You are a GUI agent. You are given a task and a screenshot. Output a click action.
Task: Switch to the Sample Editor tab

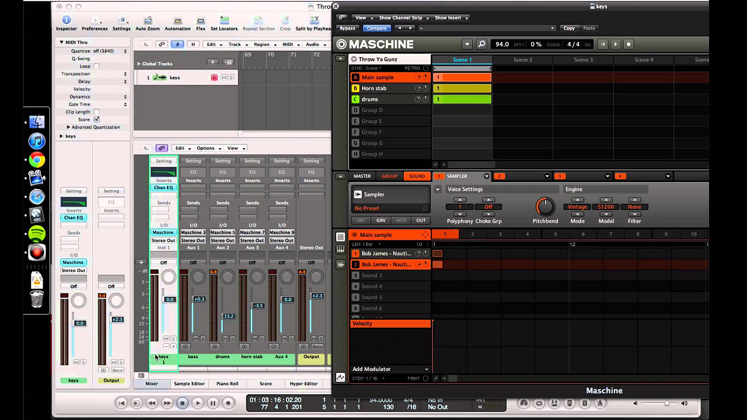(189, 384)
